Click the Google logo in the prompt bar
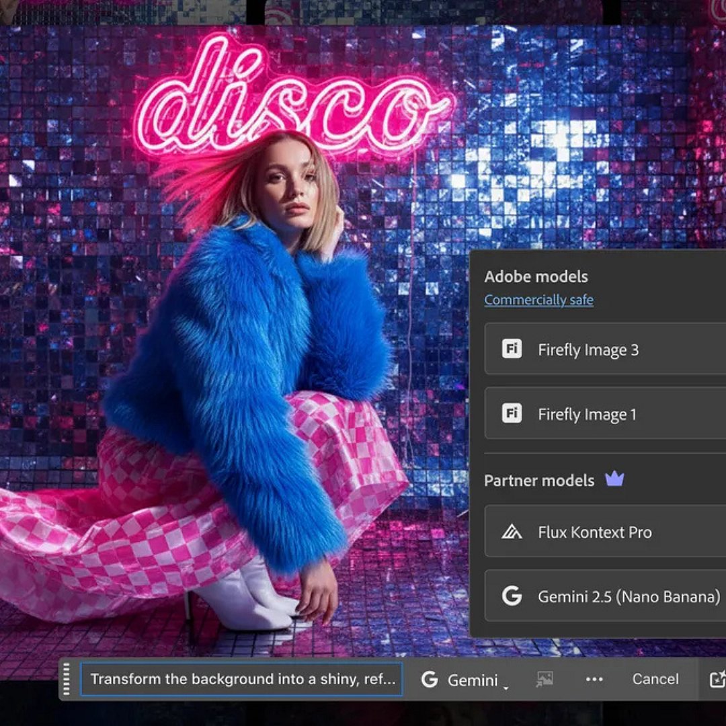 click(430, 680)
